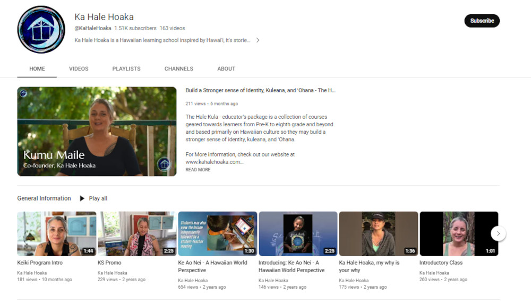Click channel name under Keiki Program Intro

coord(32,273)
